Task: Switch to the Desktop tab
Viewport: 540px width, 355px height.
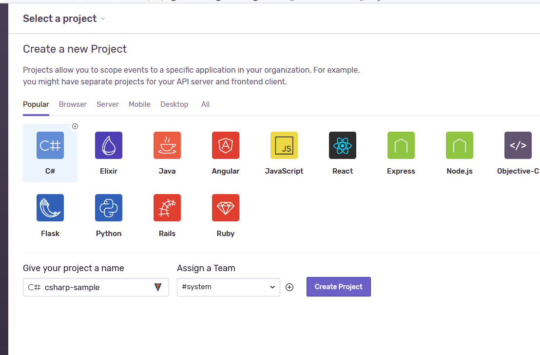Action: (x=174, y=104)
